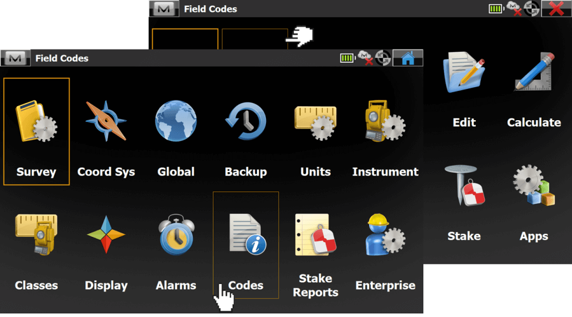Open the Codes document icon
The width and height of the screenshot is (572, 317).
coord(248,235)
